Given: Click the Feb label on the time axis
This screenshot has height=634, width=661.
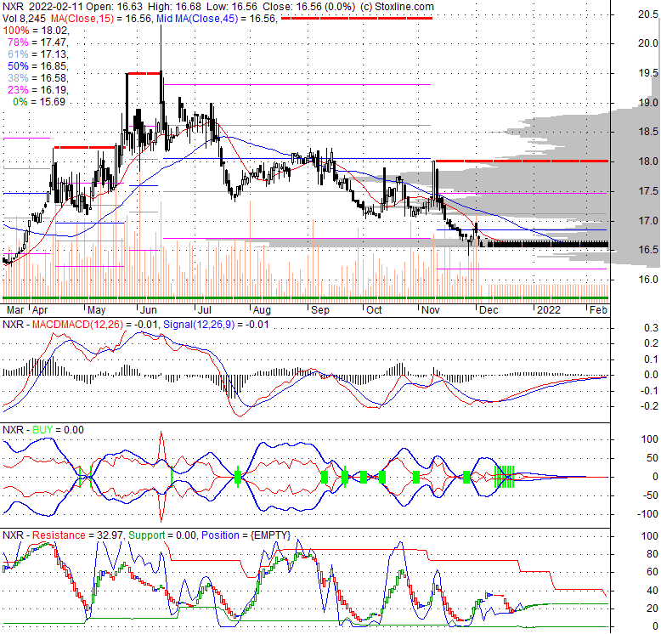Looking at the screenshot, I should click(599, 310).
